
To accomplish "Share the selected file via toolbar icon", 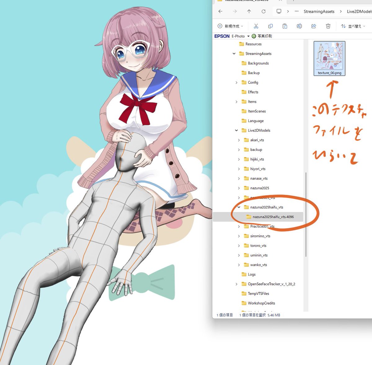I will [314, 26].
